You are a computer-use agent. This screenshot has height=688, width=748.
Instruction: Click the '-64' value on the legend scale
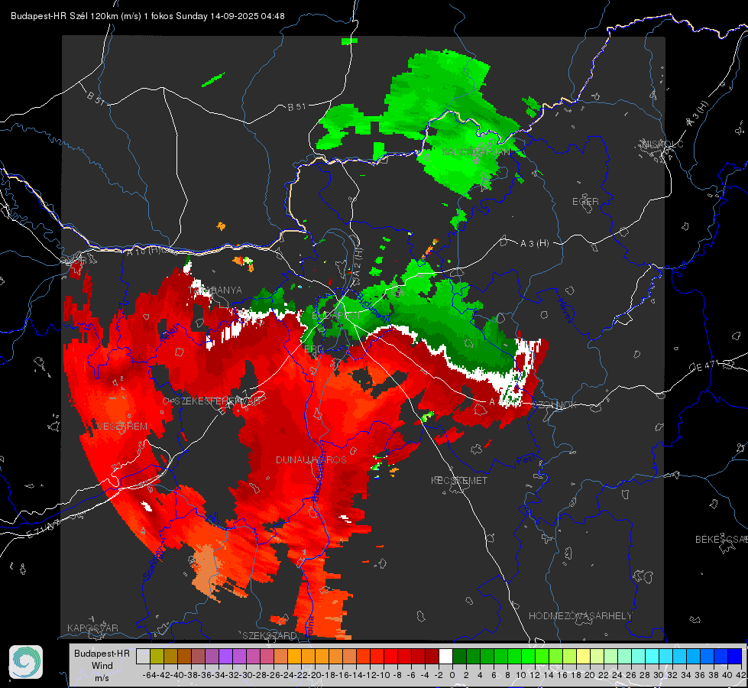[149, 675]
